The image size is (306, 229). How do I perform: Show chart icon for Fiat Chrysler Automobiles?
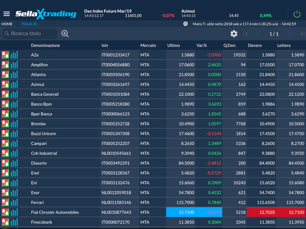click(14, 212)
